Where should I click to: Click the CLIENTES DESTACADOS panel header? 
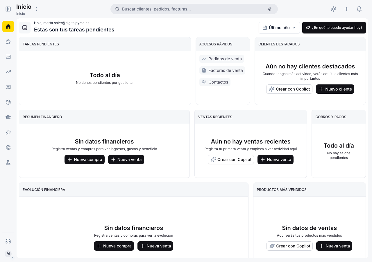(x=310, y=44)
